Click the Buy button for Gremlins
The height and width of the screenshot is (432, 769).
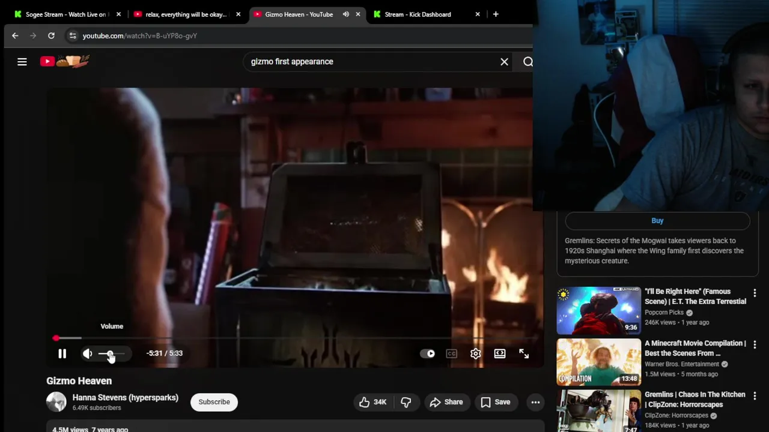[657, 221]
